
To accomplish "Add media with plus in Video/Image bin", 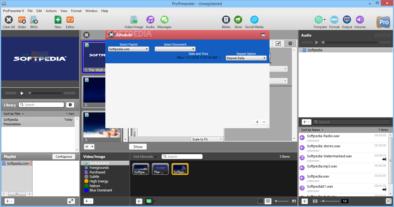I will pyautogui.click(x=139, y=201).
